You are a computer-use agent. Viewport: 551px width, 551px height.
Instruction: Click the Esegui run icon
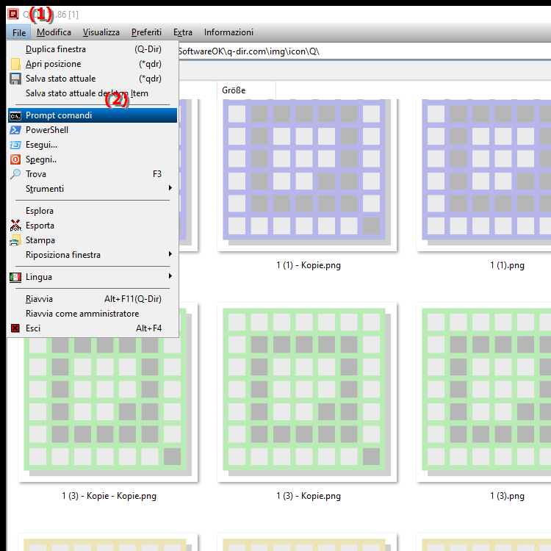pyautogui.click(x=15, y=145)
